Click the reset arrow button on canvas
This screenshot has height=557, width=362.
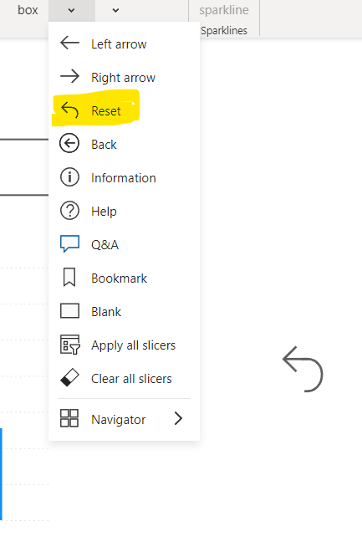tap(303, 369)
